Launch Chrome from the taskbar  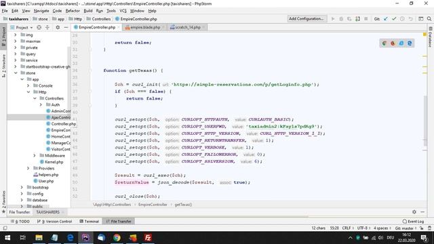coord(117,238)
